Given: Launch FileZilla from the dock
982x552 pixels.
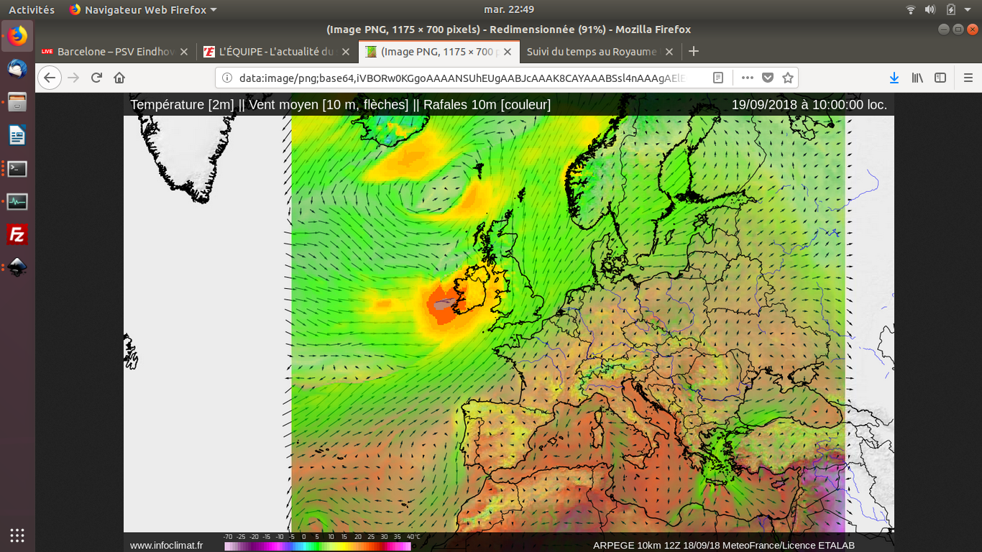Looking at the screenshot, I should 17,234.
